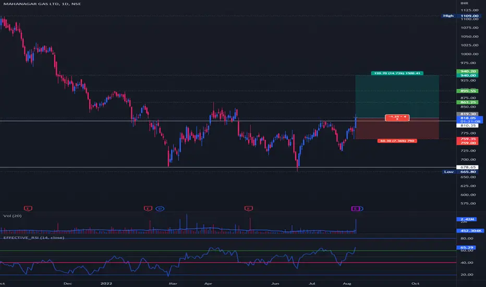Select the green profit target label 120.70 (14.73%)

(397, 73)
